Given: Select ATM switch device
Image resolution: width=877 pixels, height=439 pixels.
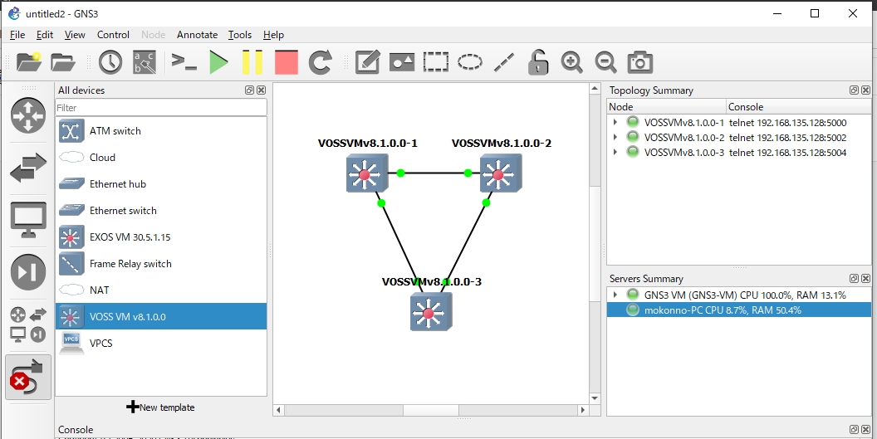Looking at the screenshot, I should 161,131.
